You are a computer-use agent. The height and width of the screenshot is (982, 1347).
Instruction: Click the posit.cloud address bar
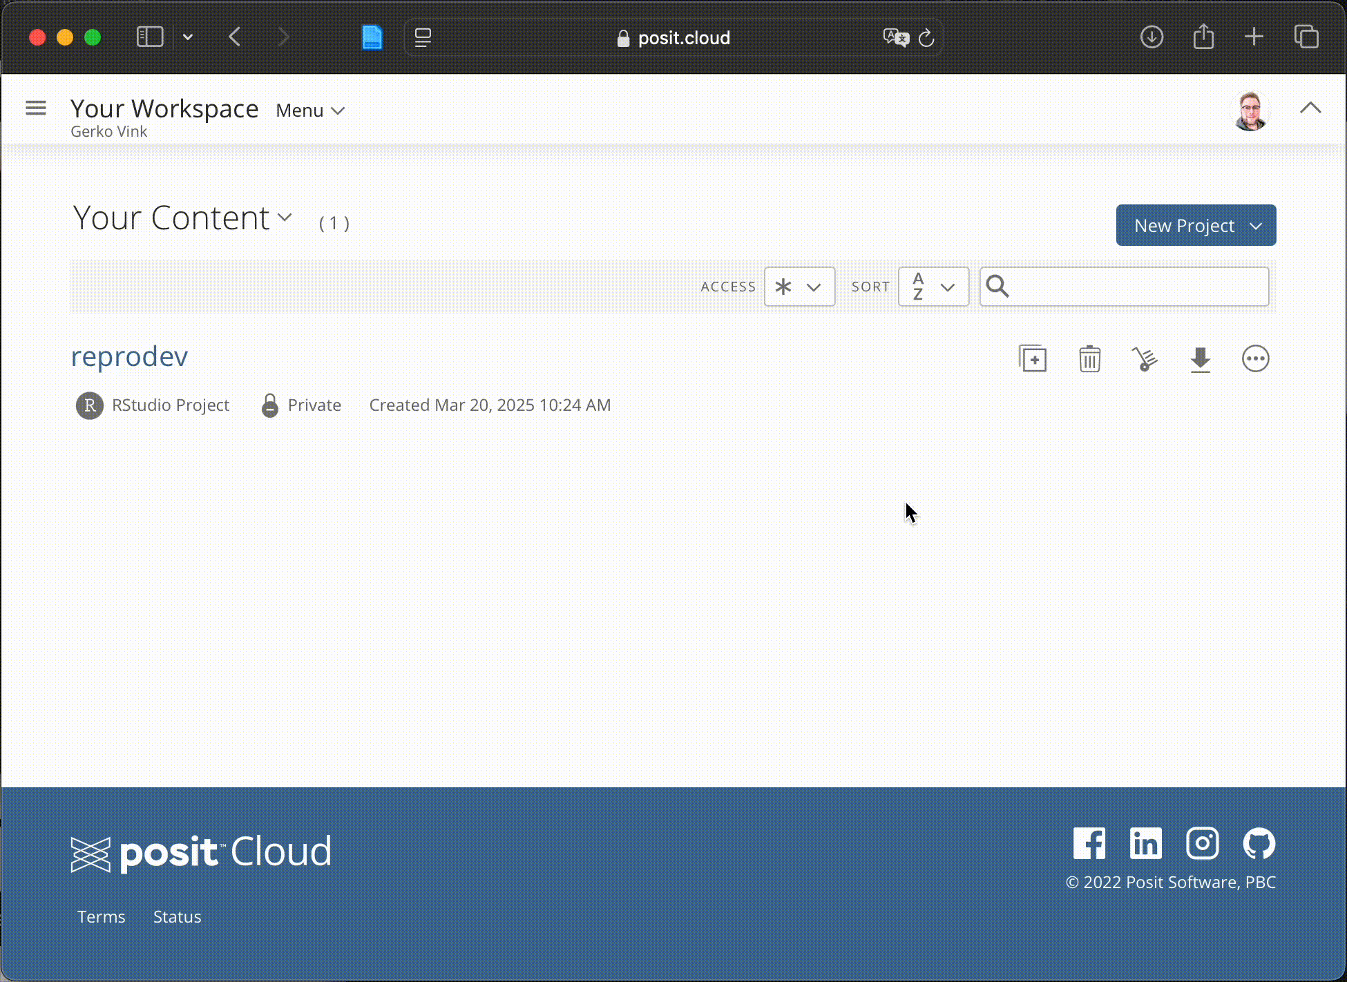[x=673, y=37]
